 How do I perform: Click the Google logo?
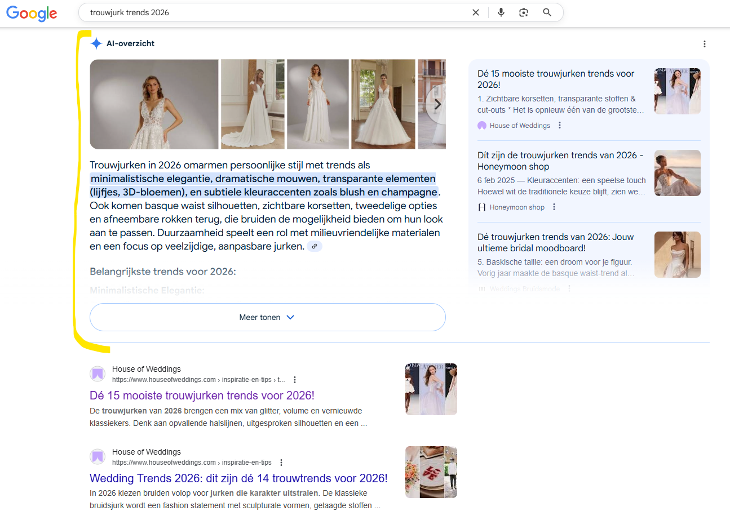[32, 13]
